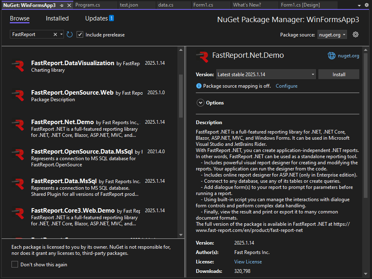Viewport: 372px width, 279px height.
Task: Click the View License link
Action: point(248,262)
